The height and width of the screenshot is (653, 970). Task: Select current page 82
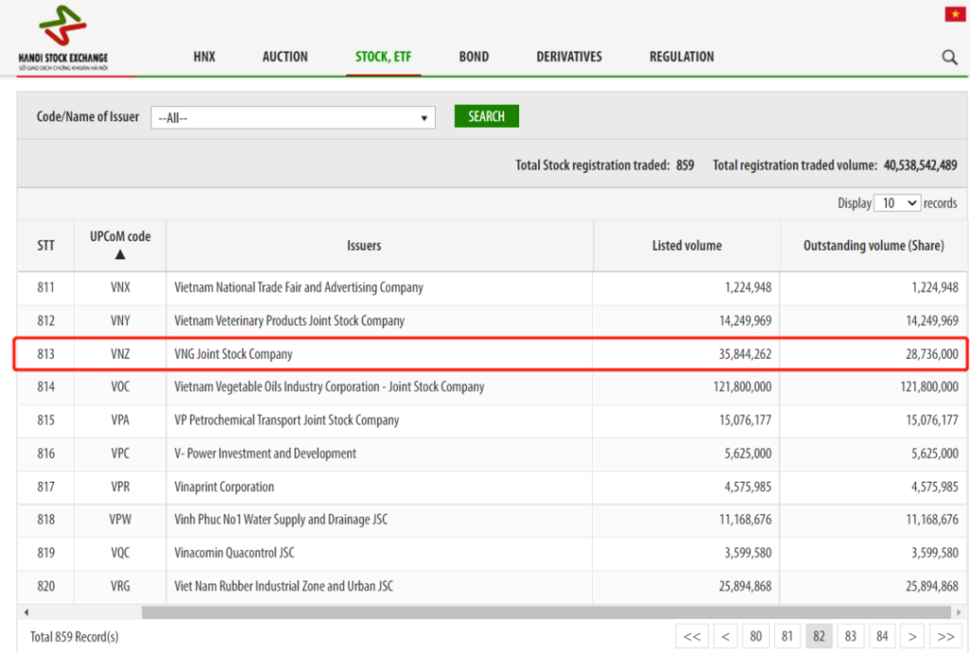pyautogui.click(x=818, y=636)
